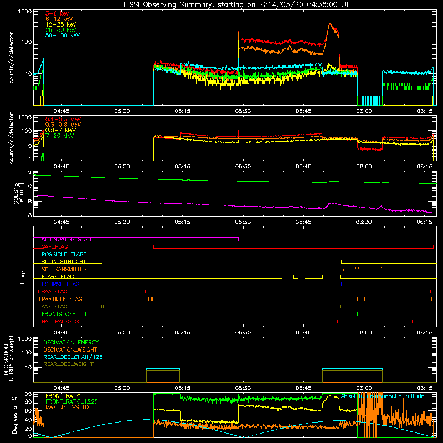Screen dimensions: 443x443
Task: Click the 04:45 tick label under Flags panel
Action: click(x=61, y=333)
